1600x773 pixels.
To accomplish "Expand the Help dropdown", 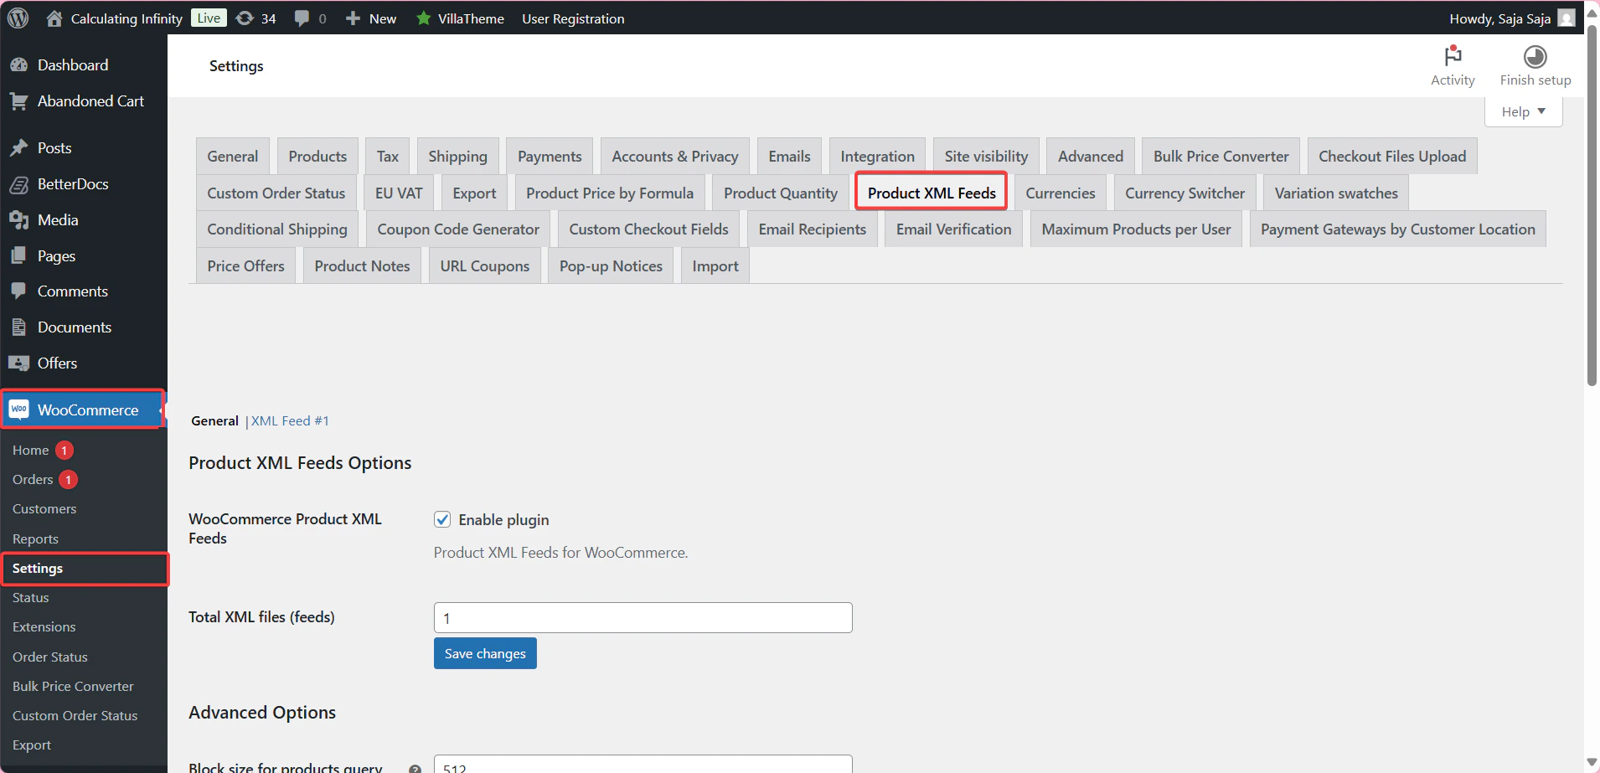I will 1522,111.
